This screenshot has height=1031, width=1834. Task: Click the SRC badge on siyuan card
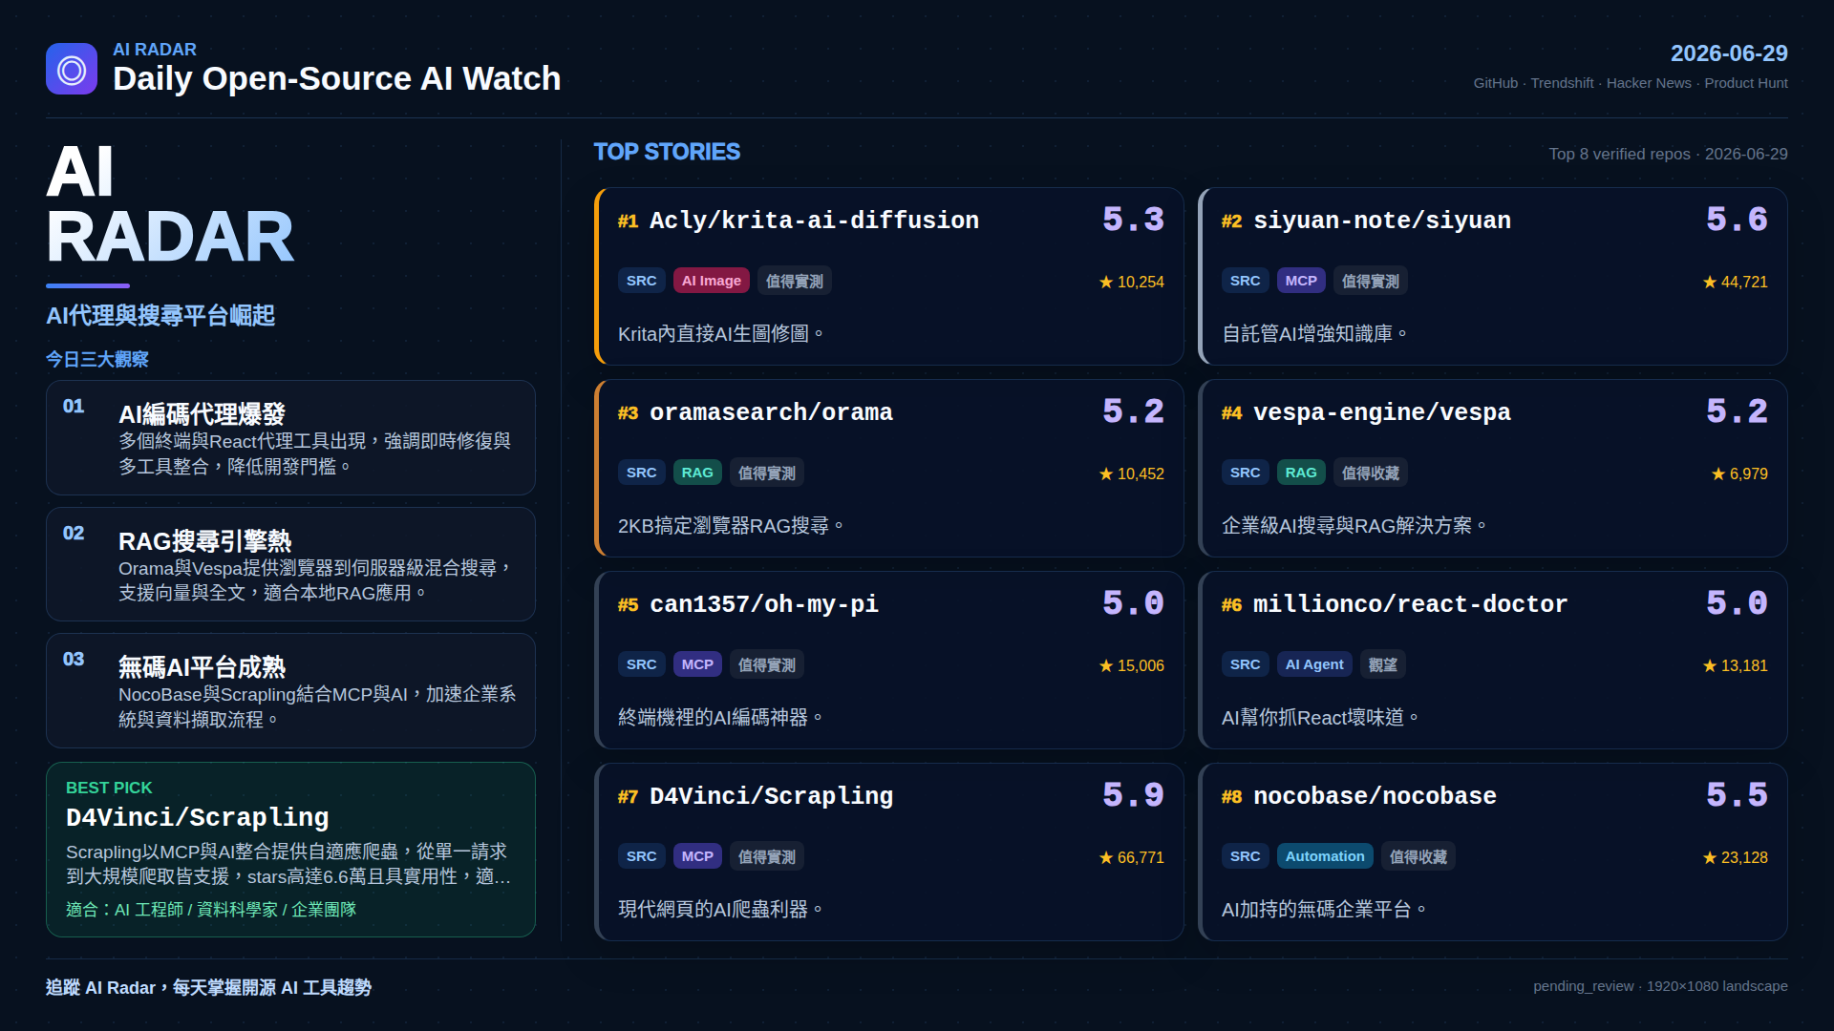pyautogui.click(x=1245, y=281)
